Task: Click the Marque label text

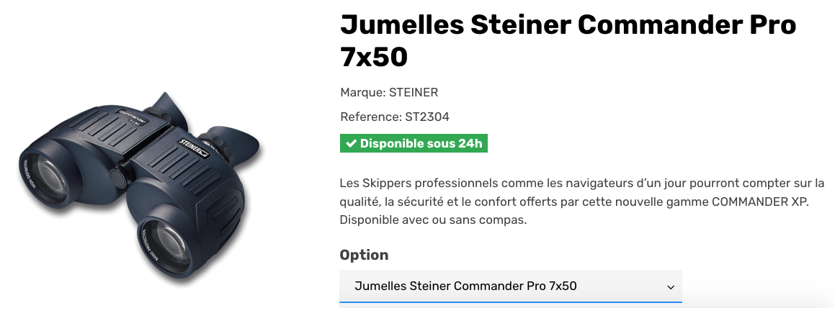Action: click(362, 92)
